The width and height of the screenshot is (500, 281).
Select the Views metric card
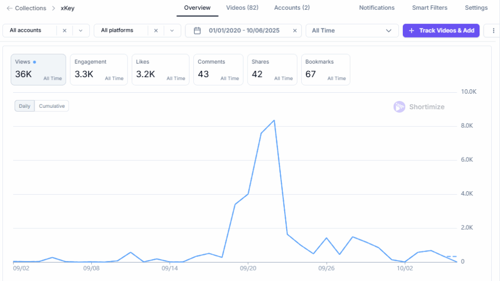pos(39,70)
